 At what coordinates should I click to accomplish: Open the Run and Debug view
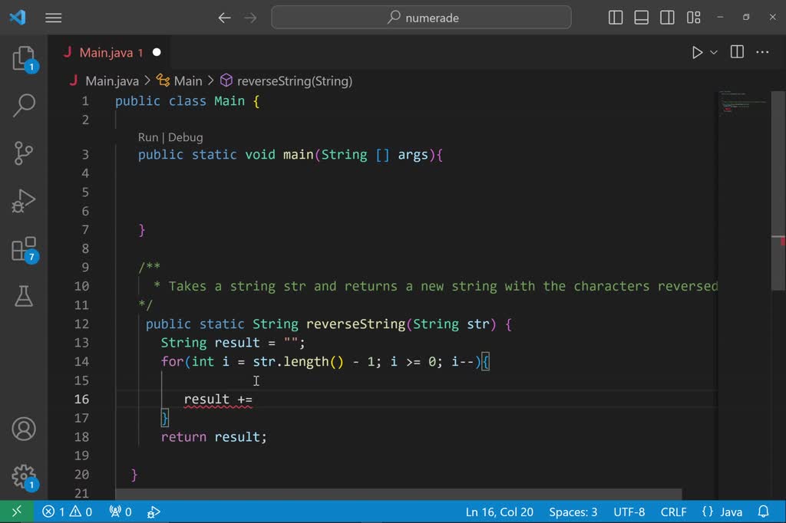pyautogui.click(x=24, y=201)
